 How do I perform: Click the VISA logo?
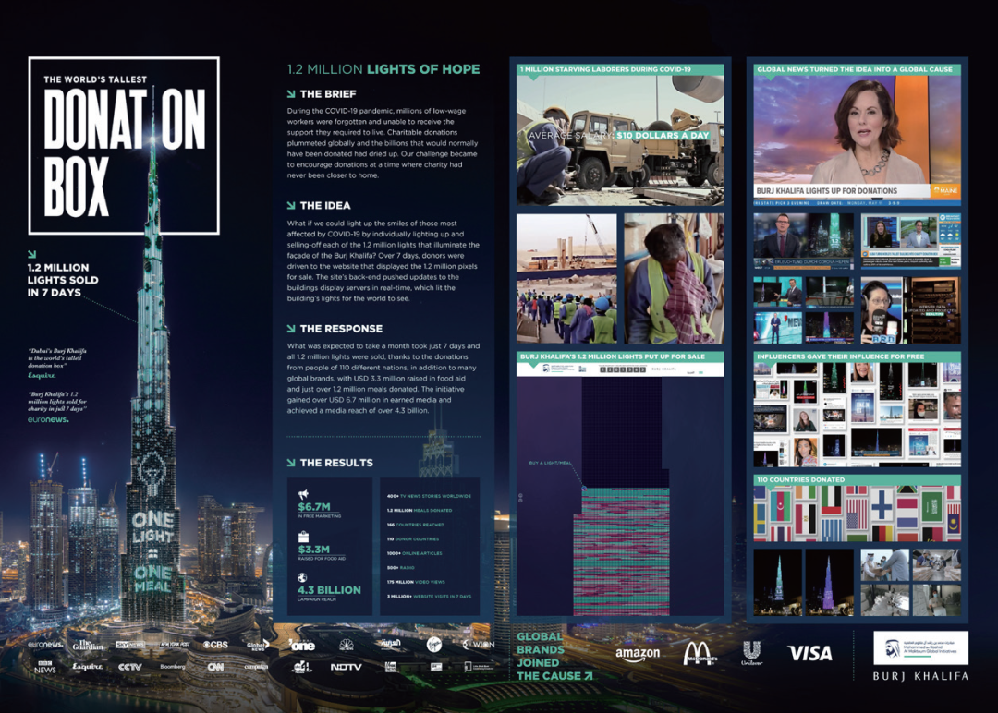tap(809, 653)
